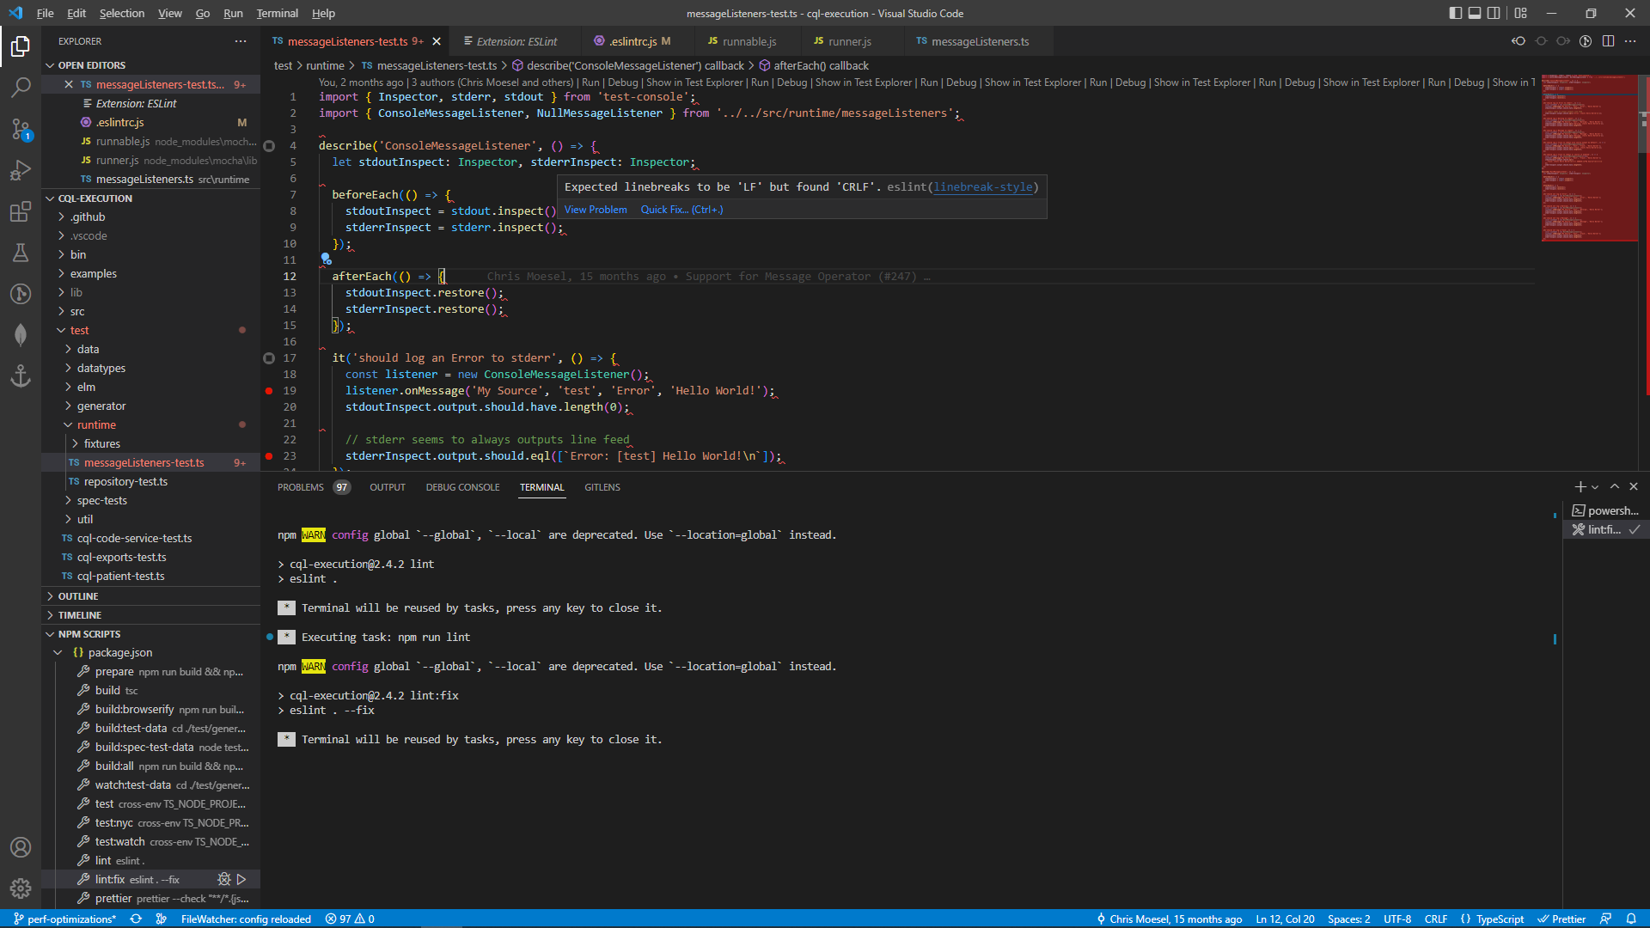This screenshot has height=928, width=1650.
Task: Select the lint:fi... terminal entry
Action: [1605, 530]
